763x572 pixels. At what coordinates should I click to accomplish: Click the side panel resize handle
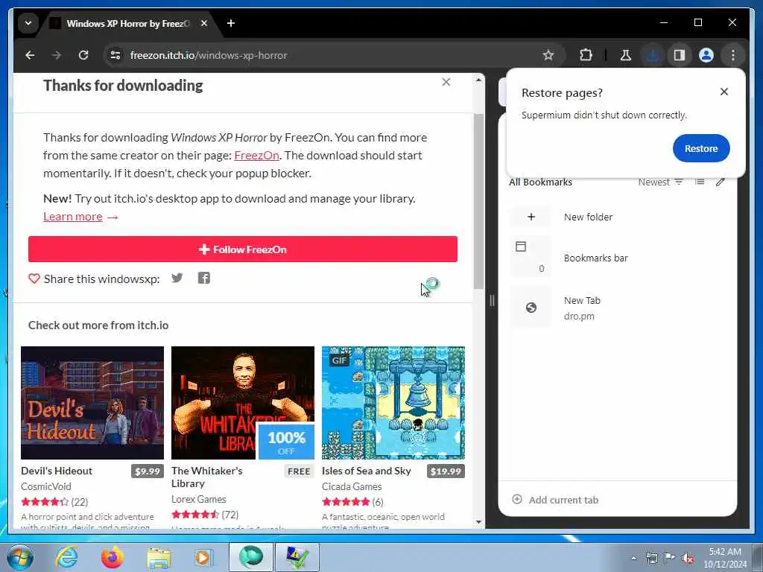tap(492, 301)
